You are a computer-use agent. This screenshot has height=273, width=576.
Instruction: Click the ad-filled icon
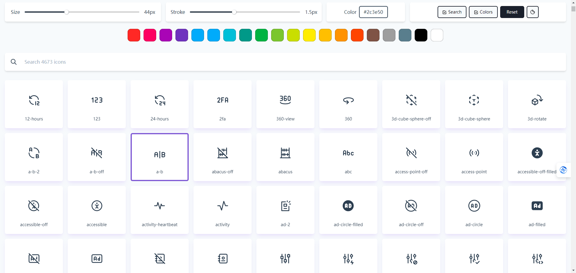click(537, 210)
